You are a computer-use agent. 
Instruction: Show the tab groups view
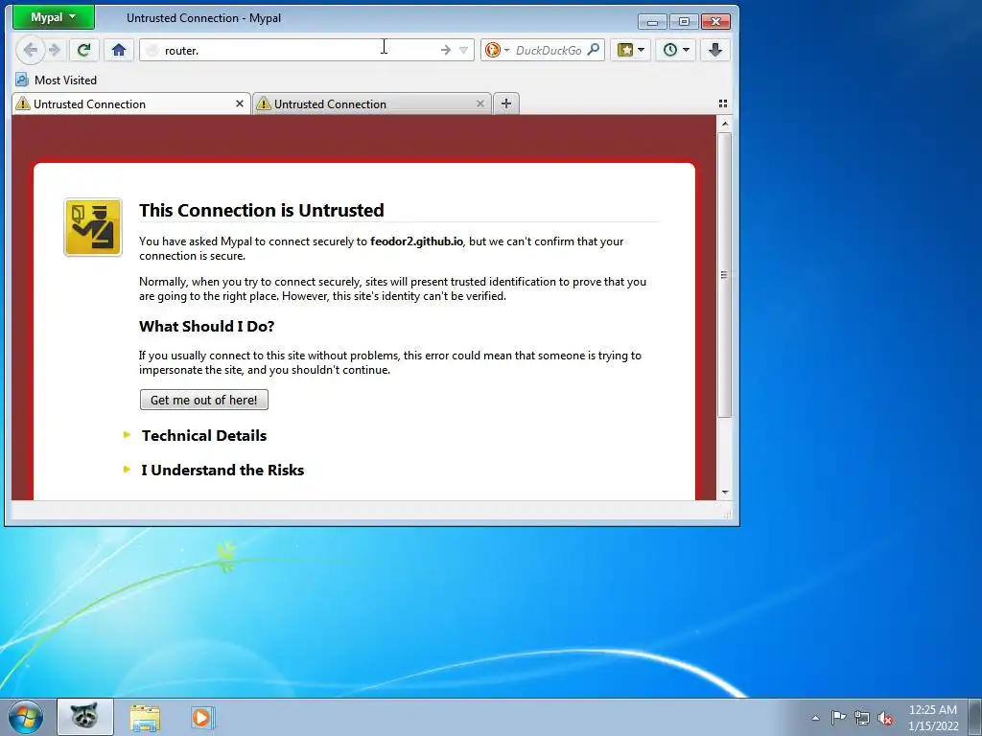pyautogui.click(x=723, y=103)
